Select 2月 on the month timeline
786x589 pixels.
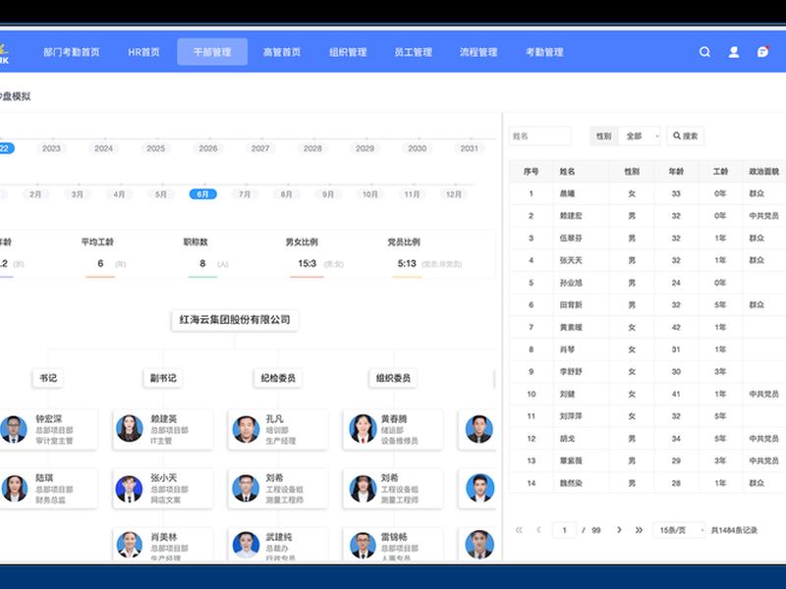(35, 194)
